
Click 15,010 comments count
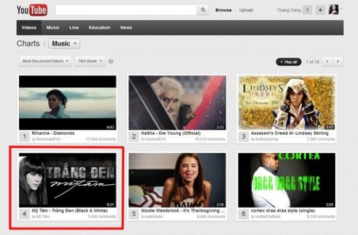[x=210, y=139]
